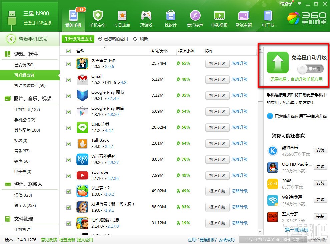Select 可升级(39) in the sidebar

tap(29, 75)
